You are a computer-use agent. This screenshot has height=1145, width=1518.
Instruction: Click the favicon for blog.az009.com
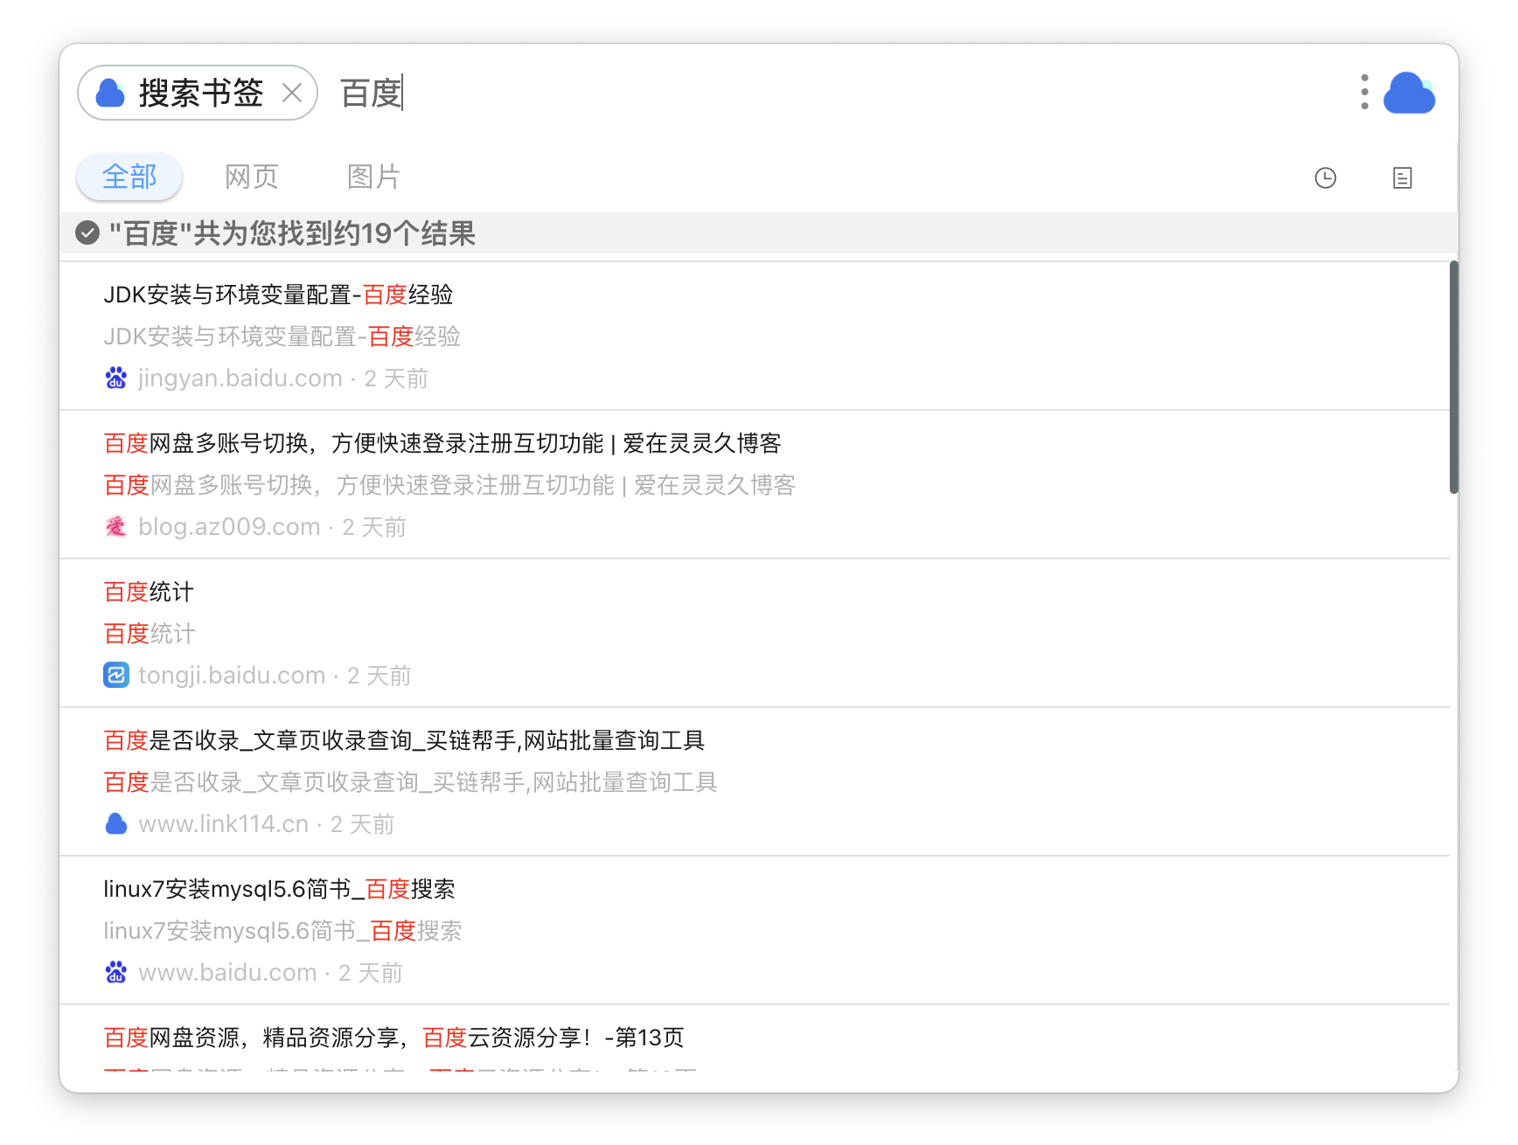click(116, 527)
